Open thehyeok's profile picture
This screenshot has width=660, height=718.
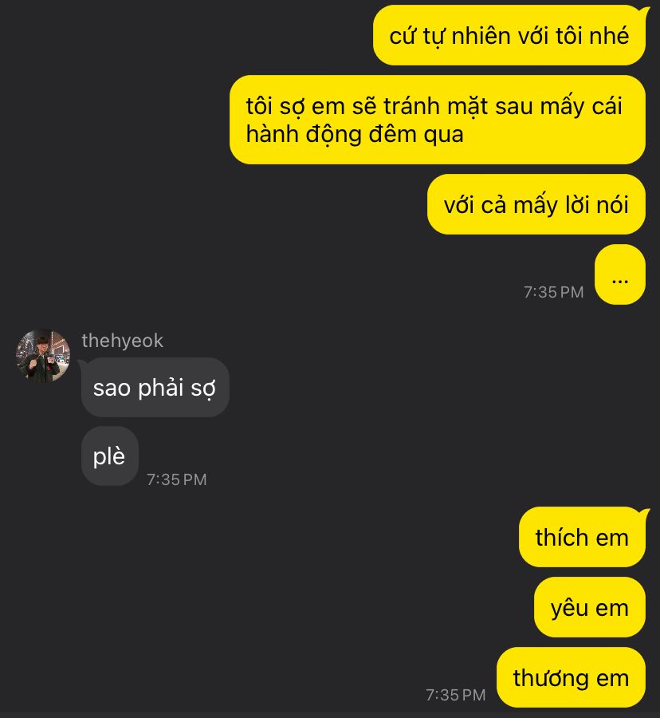tap(43, 356)
